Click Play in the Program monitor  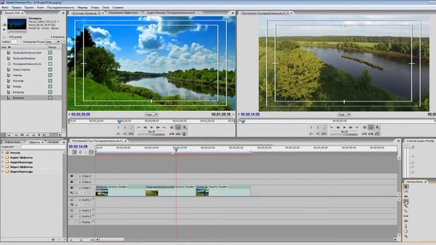344,127
